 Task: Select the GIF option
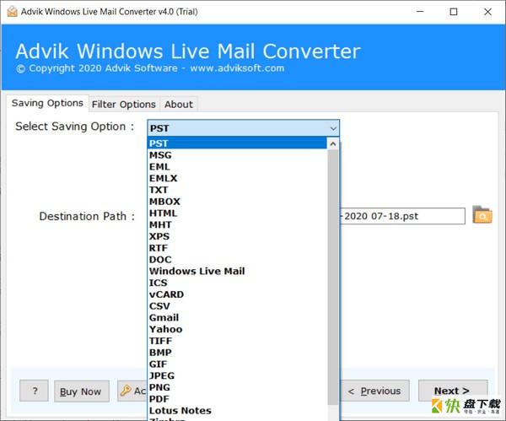click(237, 364)
